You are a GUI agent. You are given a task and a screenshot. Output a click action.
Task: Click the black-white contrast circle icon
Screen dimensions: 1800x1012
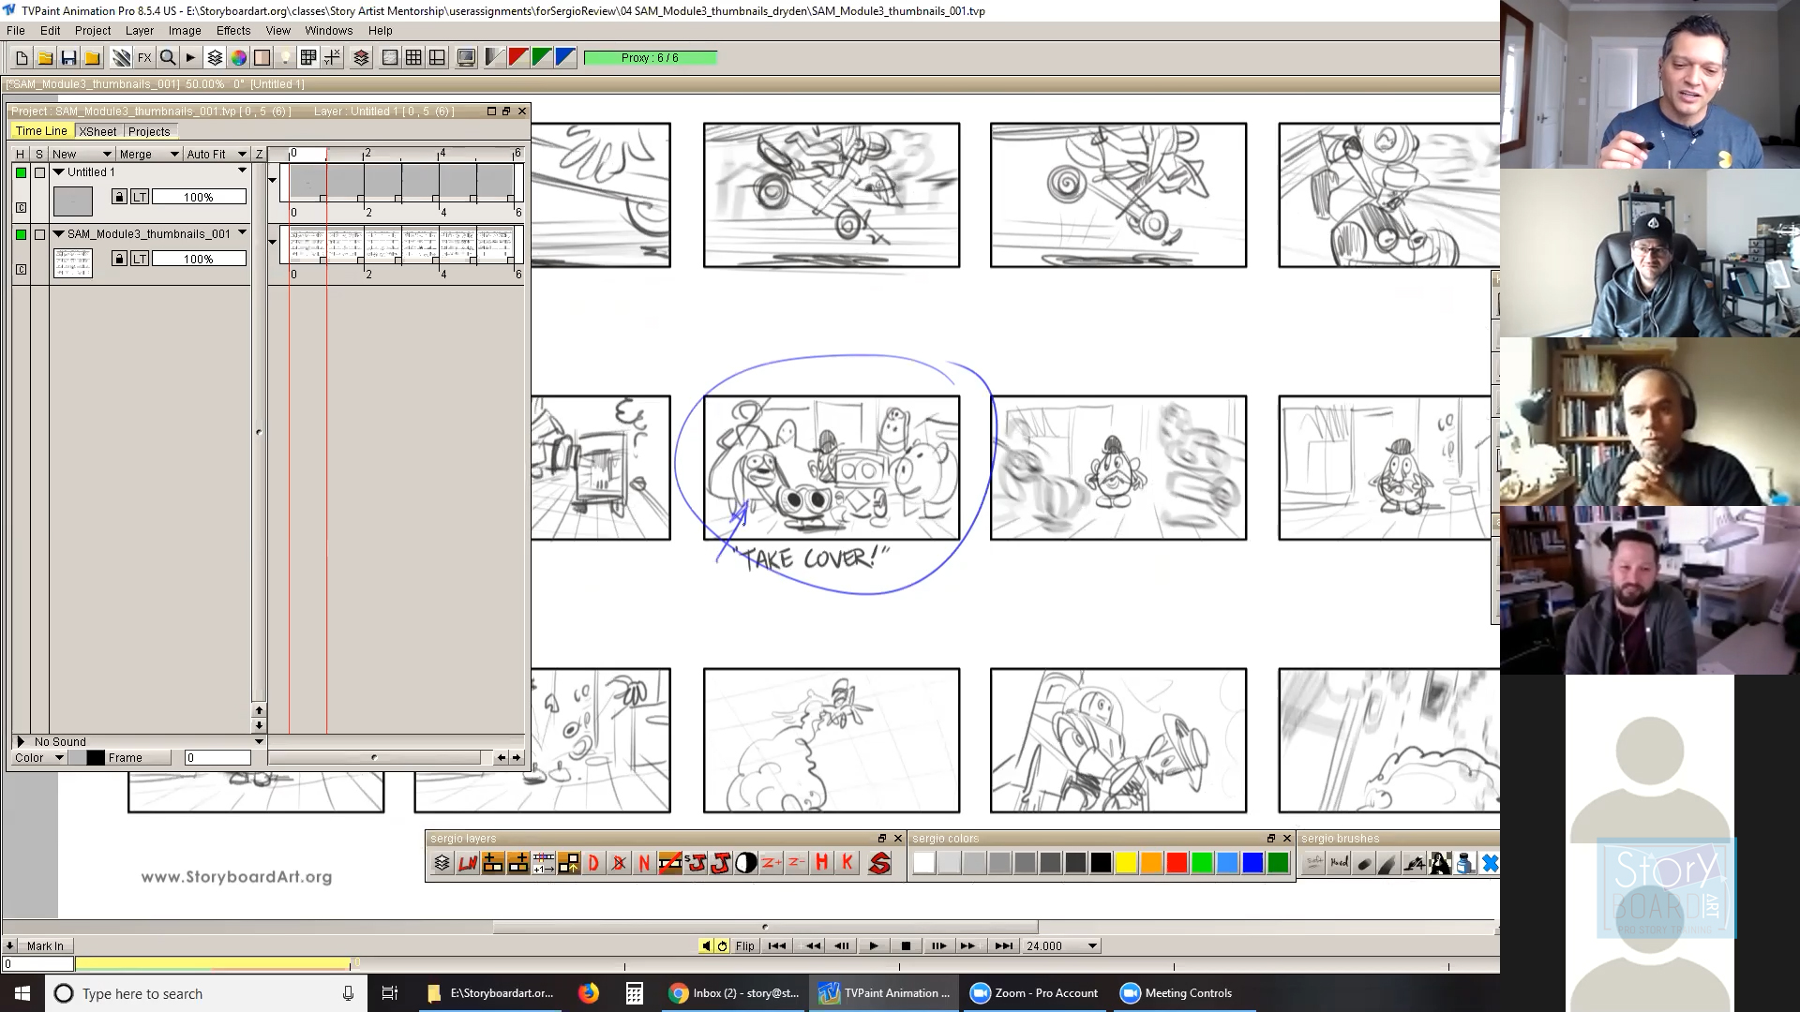(x=746, y=863)
